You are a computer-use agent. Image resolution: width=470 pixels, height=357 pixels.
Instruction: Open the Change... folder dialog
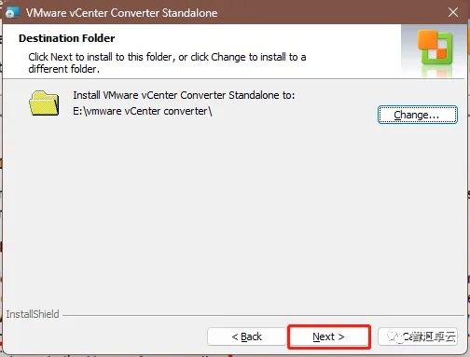click(x=418, y=115)
